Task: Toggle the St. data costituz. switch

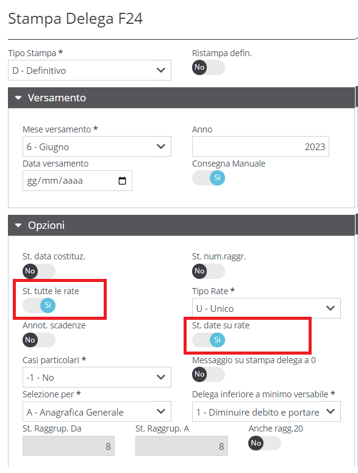Action: click(x=39, y=271)
